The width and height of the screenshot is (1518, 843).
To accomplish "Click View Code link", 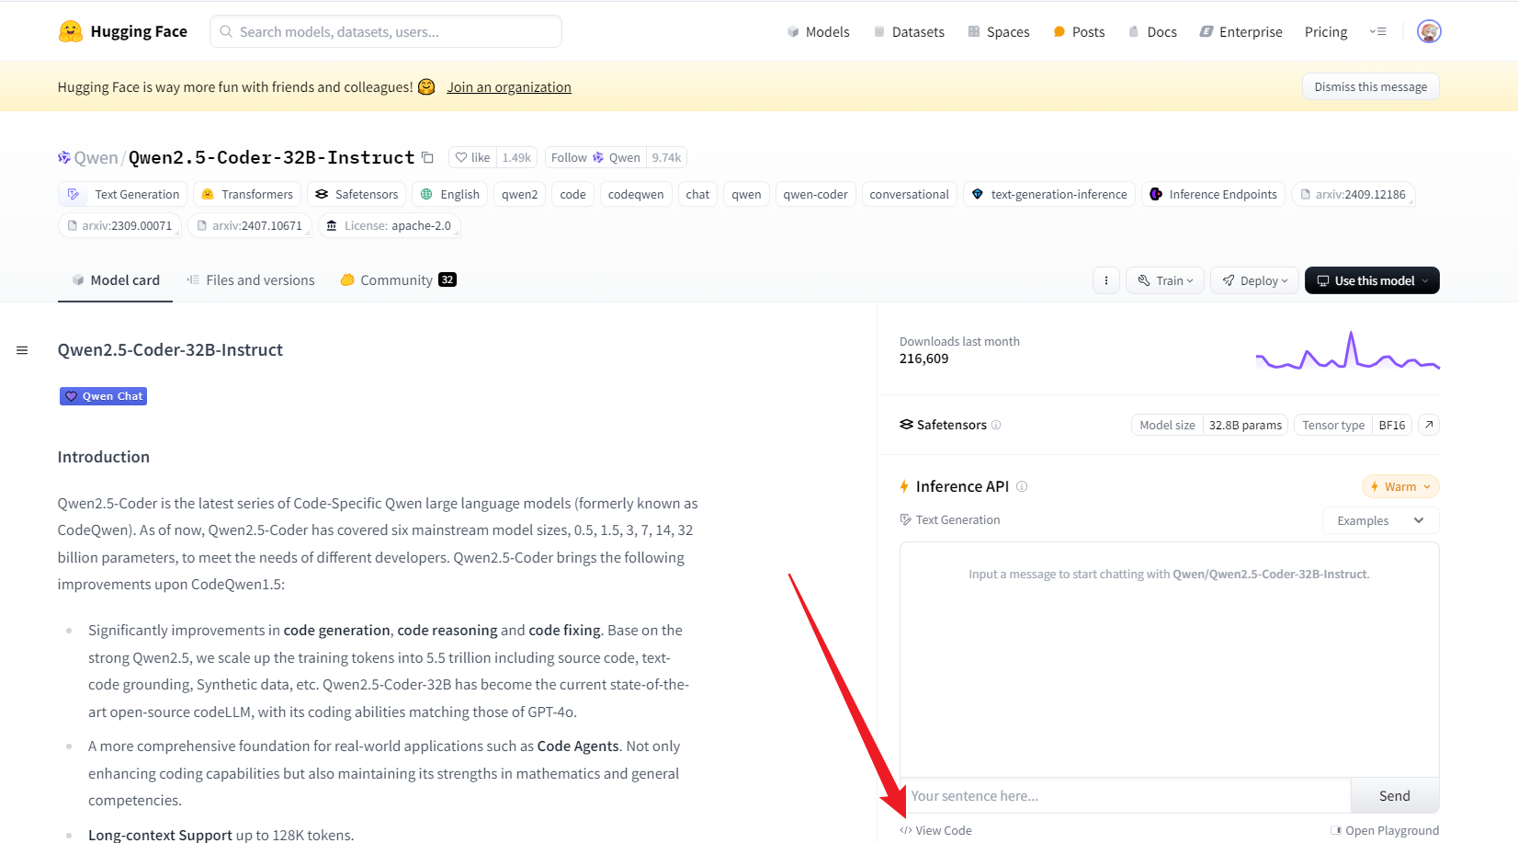I will coord(936,830).
